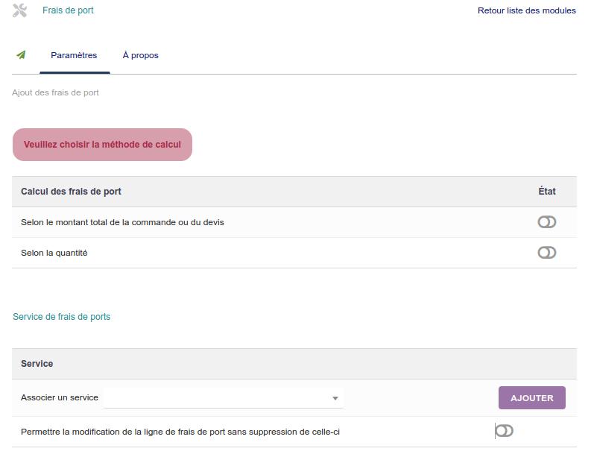Click the 'Veuillez choisir la méthode de calcul' warning

[x=102, y=145]
